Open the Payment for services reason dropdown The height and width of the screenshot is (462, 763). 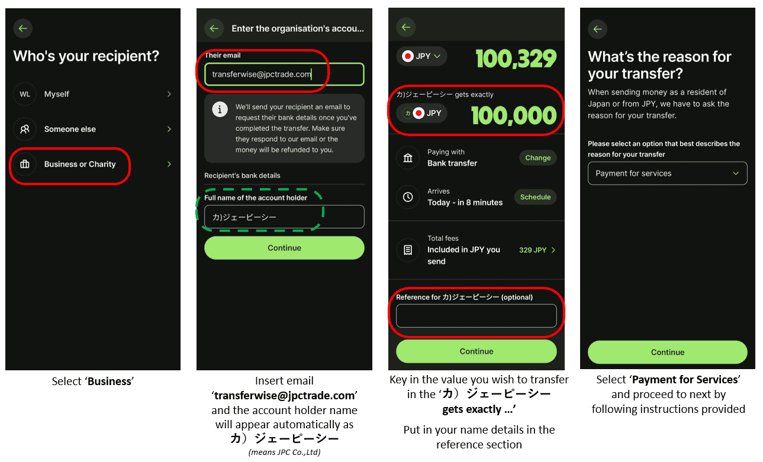click(x=667, y=174)
